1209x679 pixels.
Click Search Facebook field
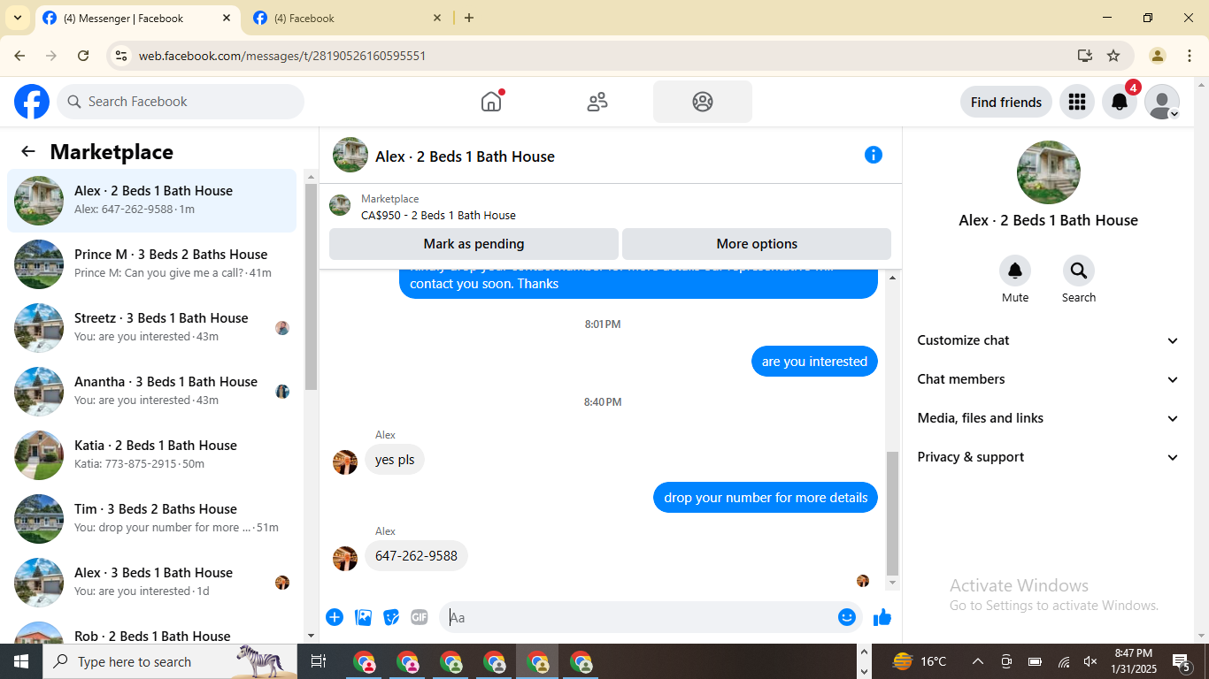(x=181, y=102)
